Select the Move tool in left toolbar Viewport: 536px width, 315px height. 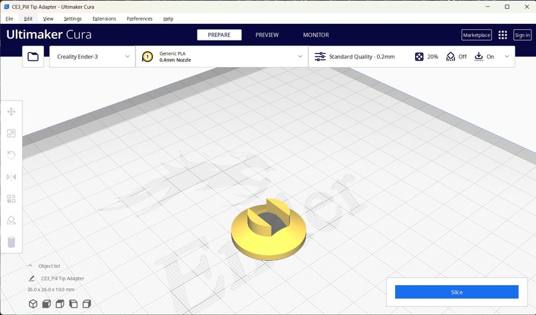click(x=11, y=112)
